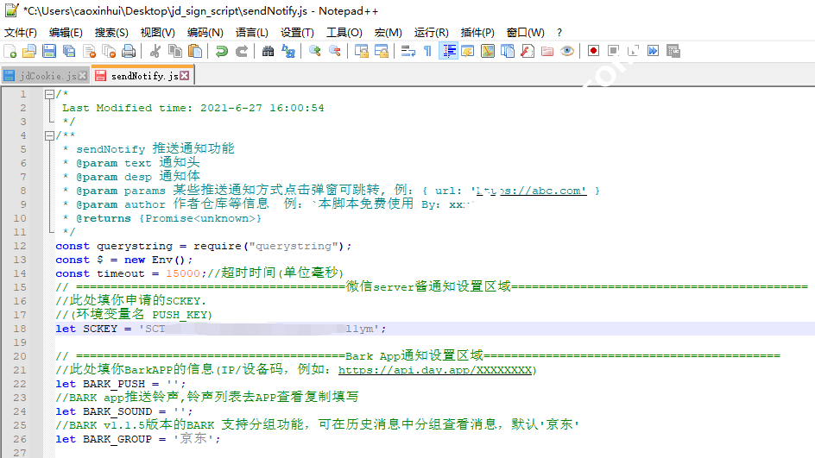Click the timeout value 15000
The image size is (815, 458).
point(183,273)
